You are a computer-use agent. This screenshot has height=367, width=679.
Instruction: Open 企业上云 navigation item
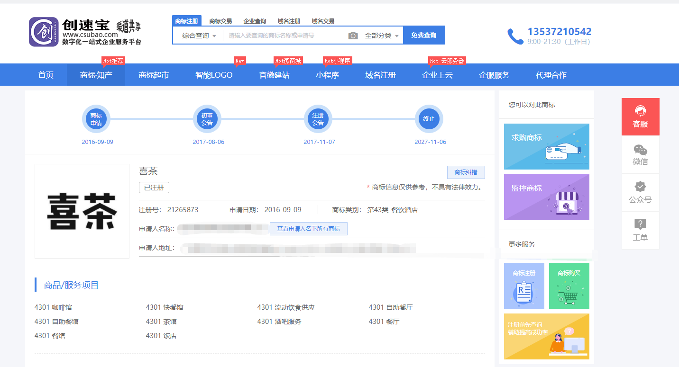click(438, 75)
